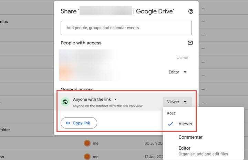Click the green globe icon in General access
This screenshot has height=160, width=248.
coord(65,102)
